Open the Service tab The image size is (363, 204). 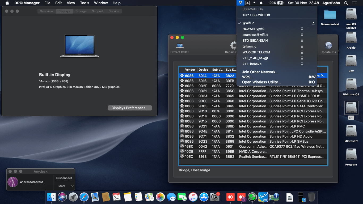(114, 11)
